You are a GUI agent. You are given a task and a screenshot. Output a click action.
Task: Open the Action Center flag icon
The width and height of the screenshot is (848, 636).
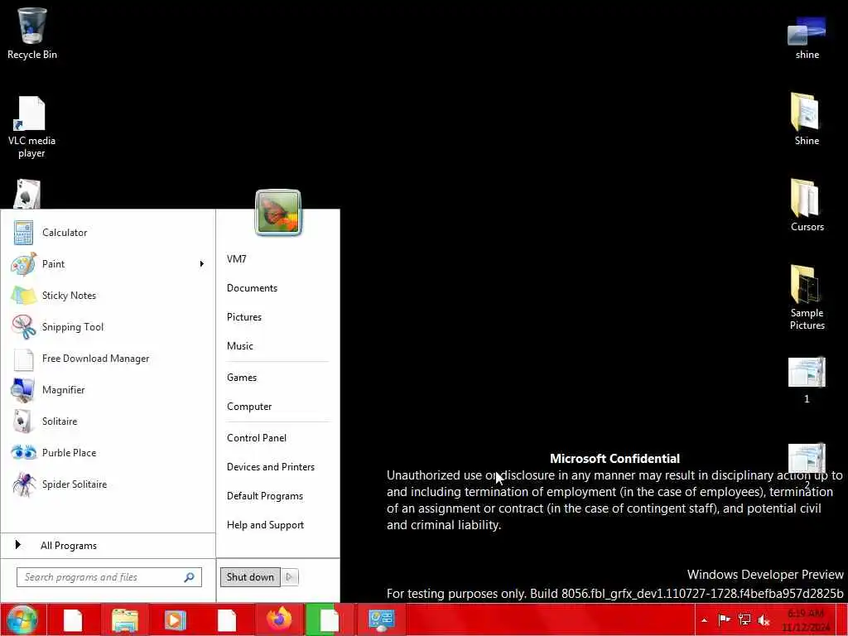click(x=724, y=619)
